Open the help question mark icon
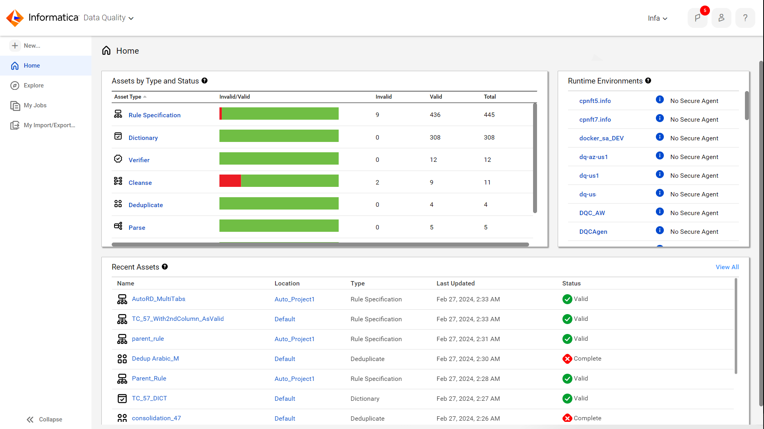This screenshot has width=764, height=429. click(745, 18)
